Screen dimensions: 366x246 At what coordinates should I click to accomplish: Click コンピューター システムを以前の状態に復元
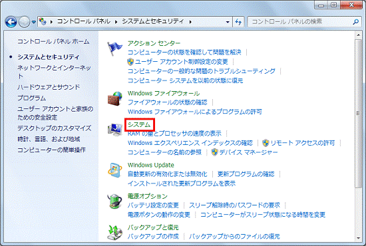186,80
